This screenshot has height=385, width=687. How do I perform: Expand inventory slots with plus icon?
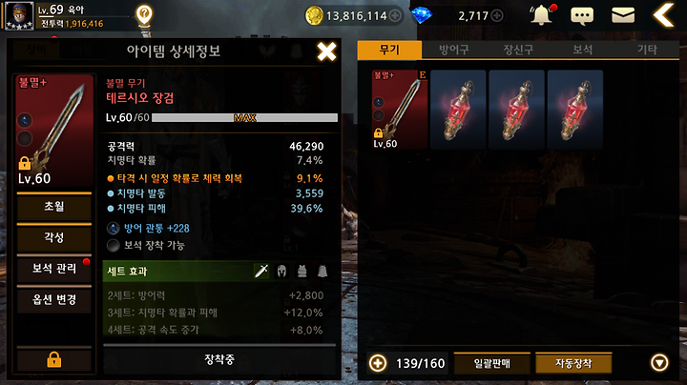[x=378, y=363]
